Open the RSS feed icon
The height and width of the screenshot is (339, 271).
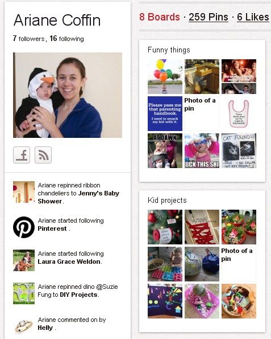click(x=43, y=155)
